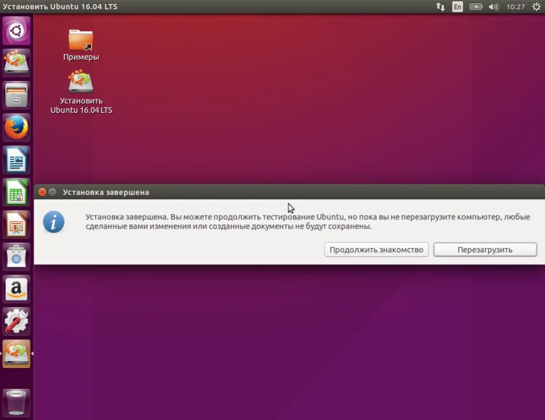Open the Trash in launcher
The height and width of the screenshot is (420, 545).
[16, 402]
